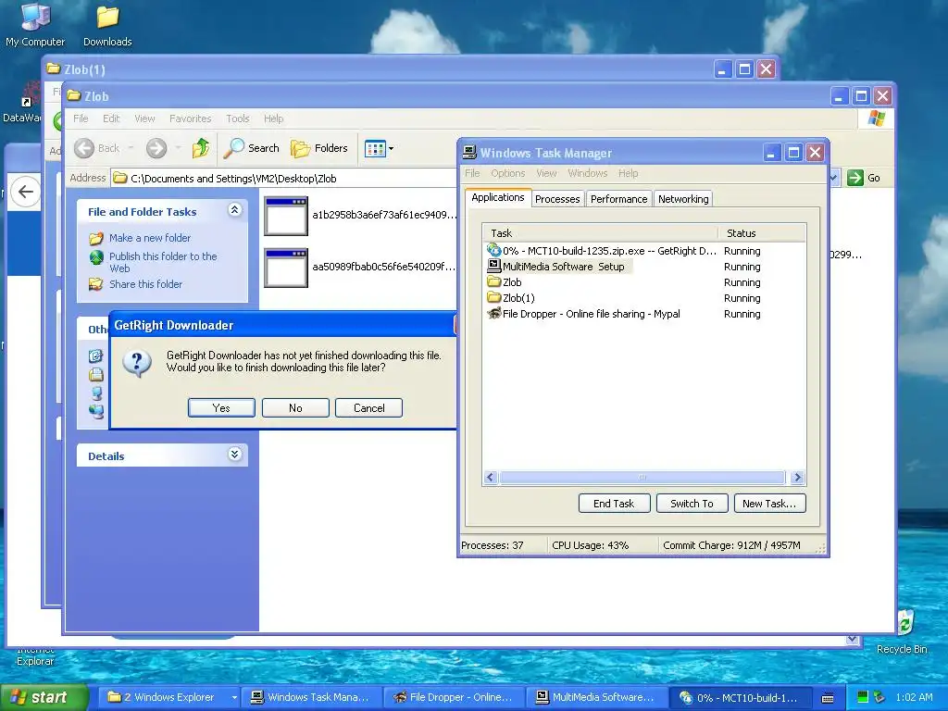Click Make a new folder link
The height and width of the screenshot is (711, 948).
pyautogui.click(x=150, y=238)
